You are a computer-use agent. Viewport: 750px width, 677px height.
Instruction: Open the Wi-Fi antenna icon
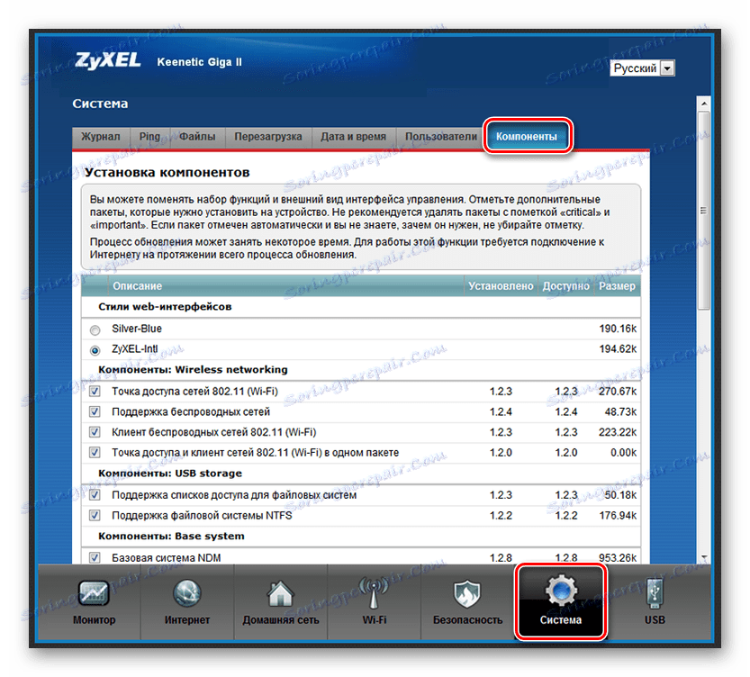(374, 592)
